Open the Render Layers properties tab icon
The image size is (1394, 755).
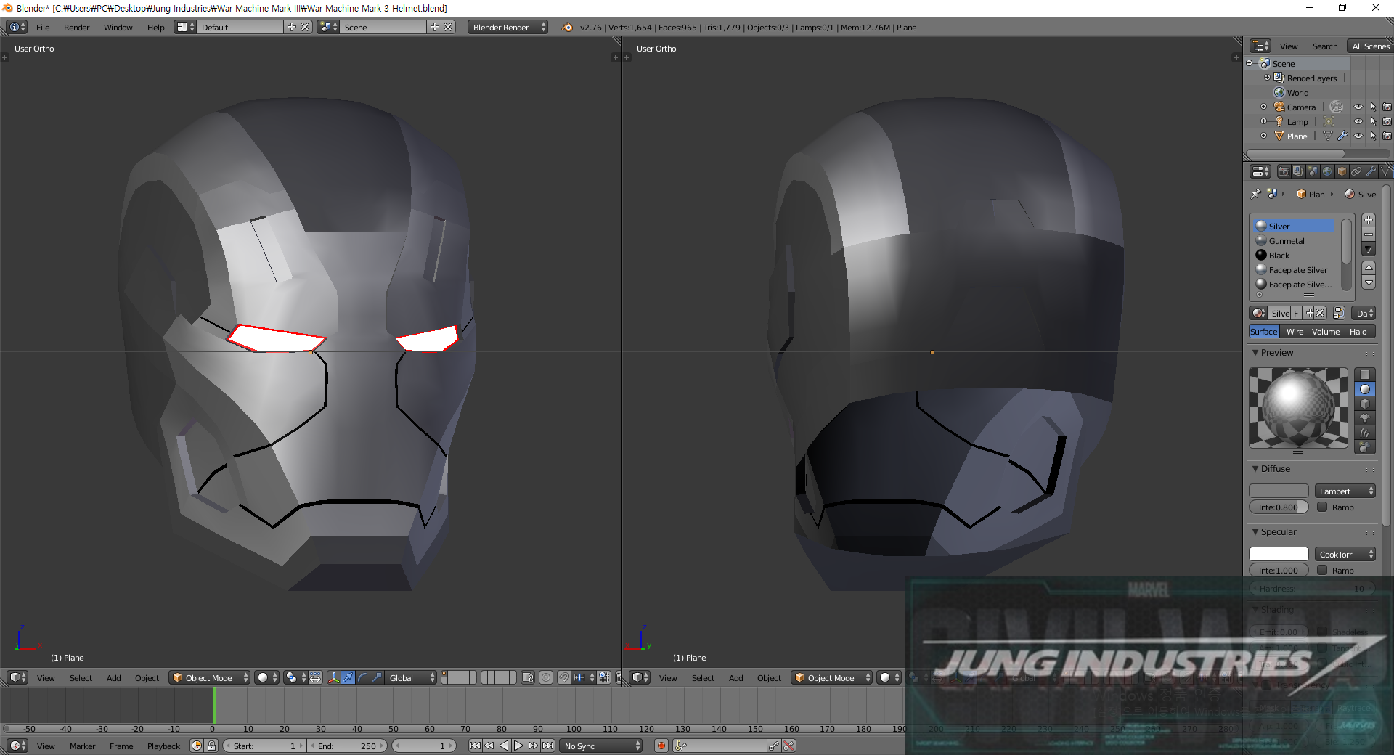pyautogui.click(x=1298, y=171)
